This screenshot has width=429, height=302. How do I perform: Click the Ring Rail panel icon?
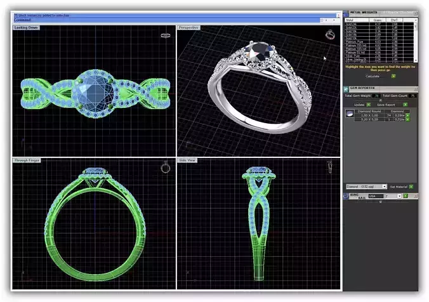[x=346, y=196]
